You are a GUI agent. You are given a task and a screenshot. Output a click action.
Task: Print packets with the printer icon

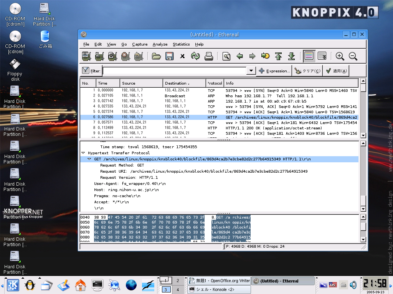[x=208, y=56]
